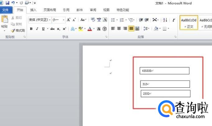Viewport: 212px width, 126px height.
Task: Toggle Character Shading gray A icon
Action: point(99,29)
